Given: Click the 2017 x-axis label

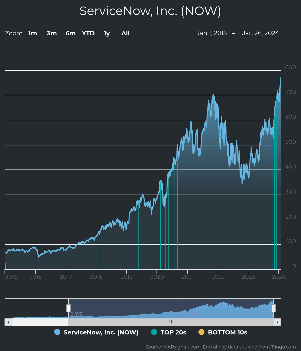Looking at the screenshot, I should (x=66, y=277).
